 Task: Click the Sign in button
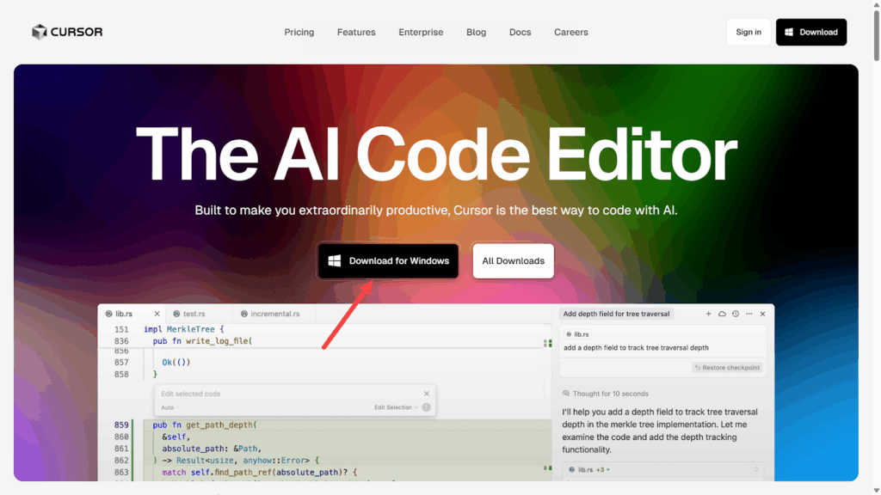(x=749, y=32)
